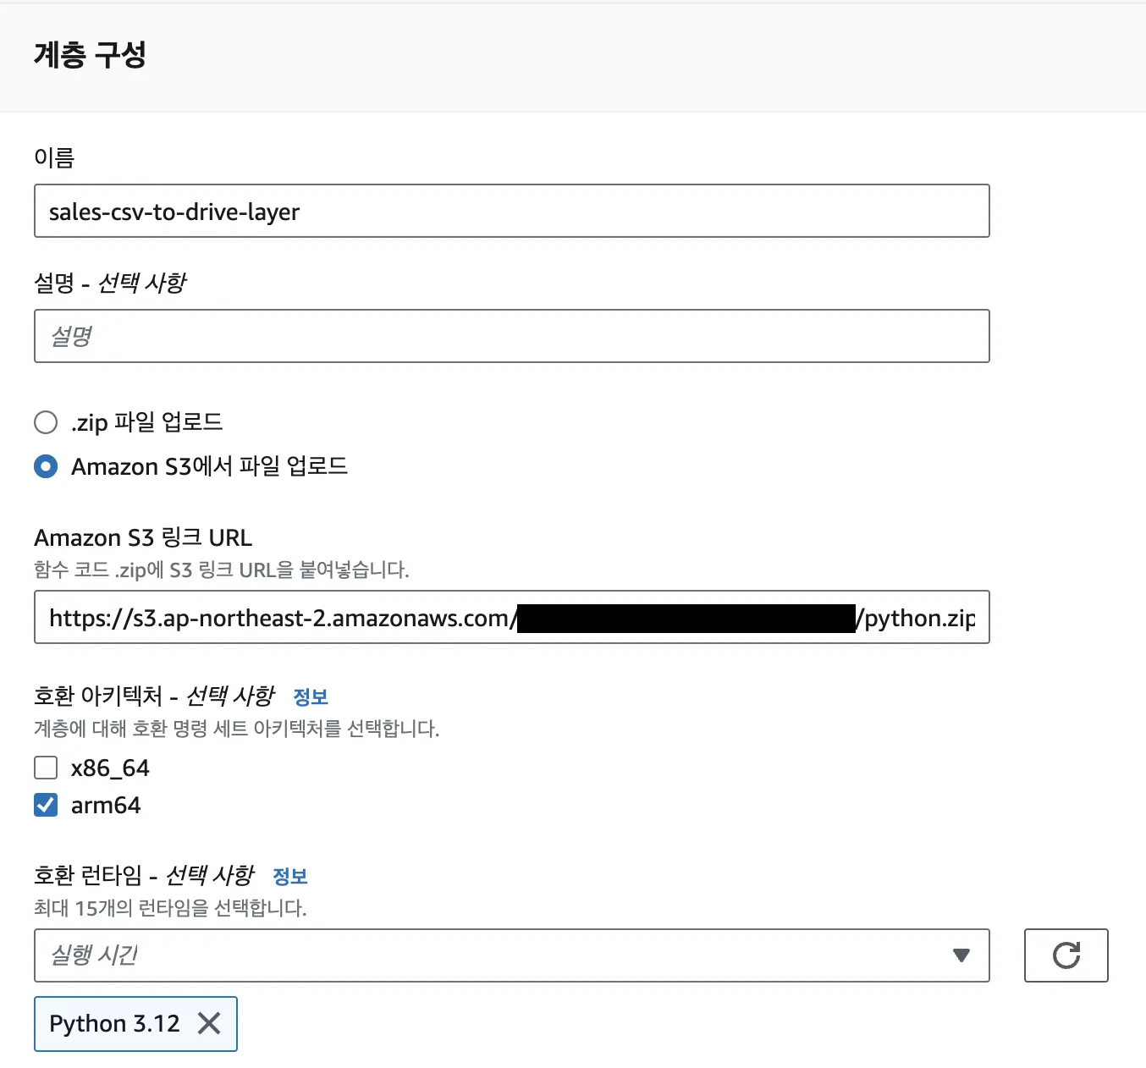
Task: Click the refresh runtimes icon
Action: pos(1066,955)
